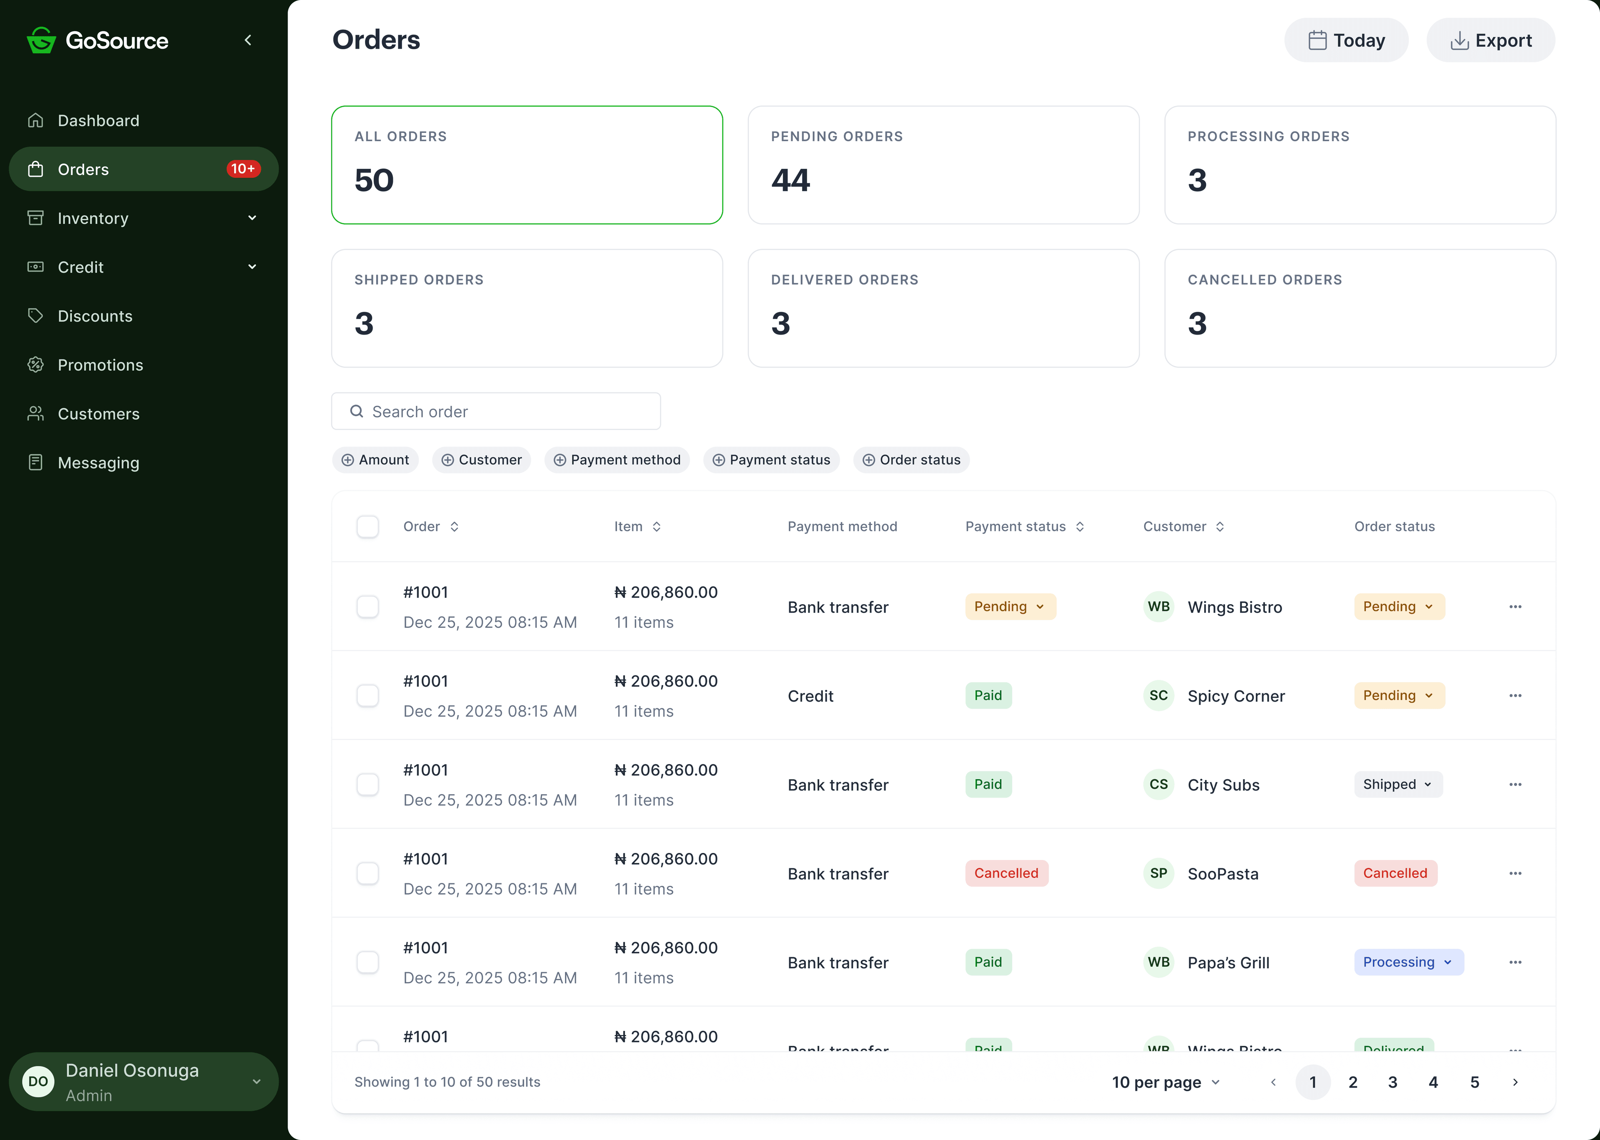Screen dimensions: 1600x1140
Task: Open City Subs Shipped order status dropdown
Action: pyautogui.click(x=1398, y=784)
